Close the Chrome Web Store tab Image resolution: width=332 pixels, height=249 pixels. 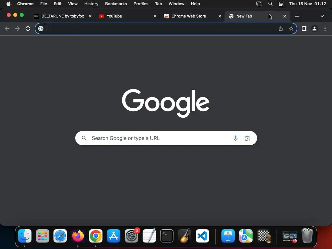220,16
